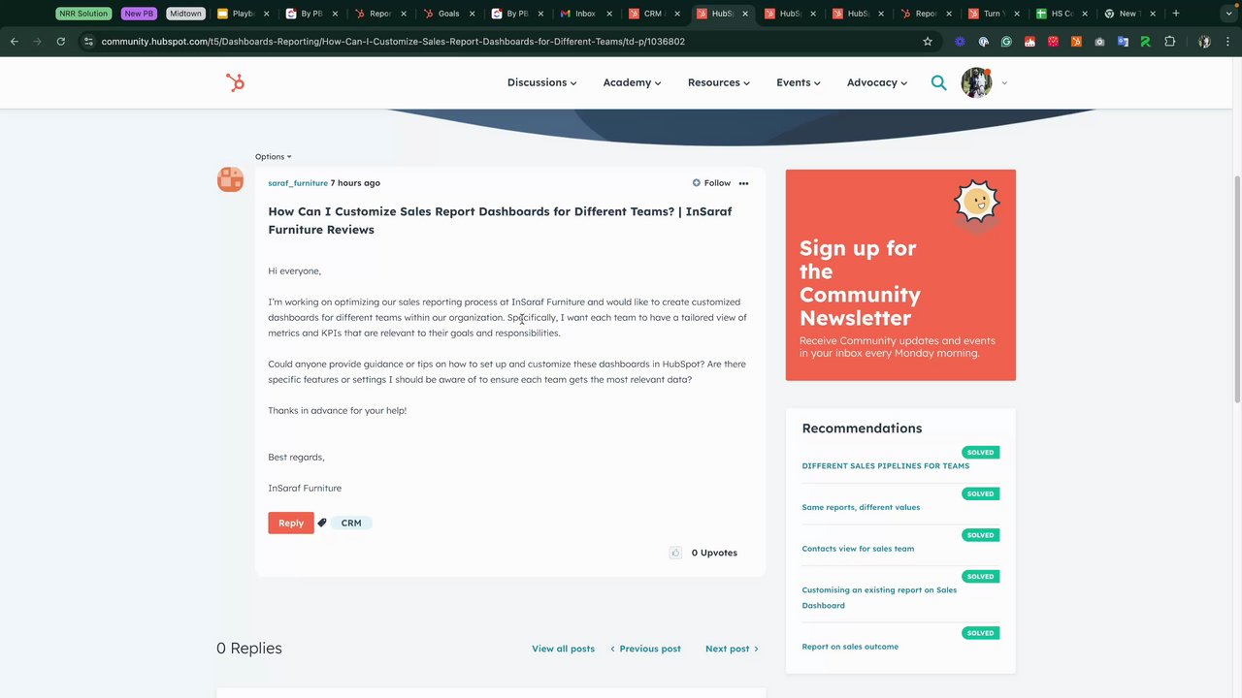Open the green R extension icon
Screen dimensions: 1242x698
(x=1146, y=42)
